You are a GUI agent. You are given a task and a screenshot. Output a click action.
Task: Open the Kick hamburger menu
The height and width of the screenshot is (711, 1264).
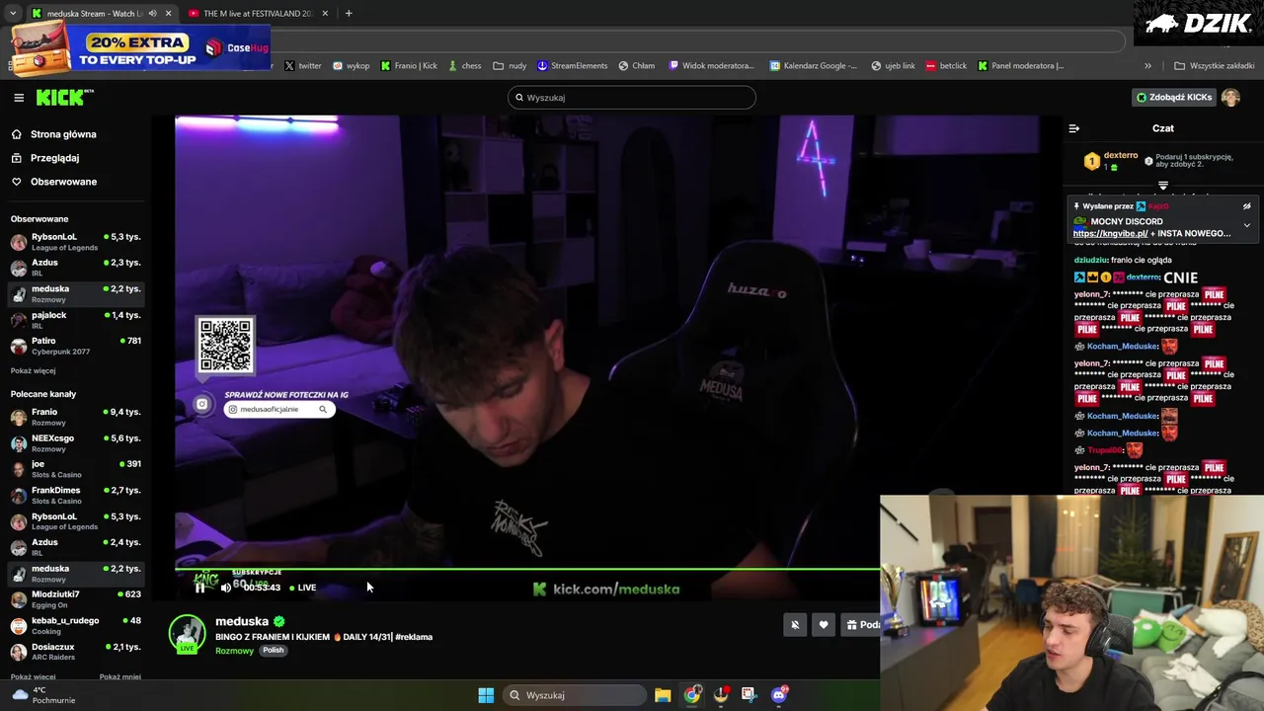19,97
